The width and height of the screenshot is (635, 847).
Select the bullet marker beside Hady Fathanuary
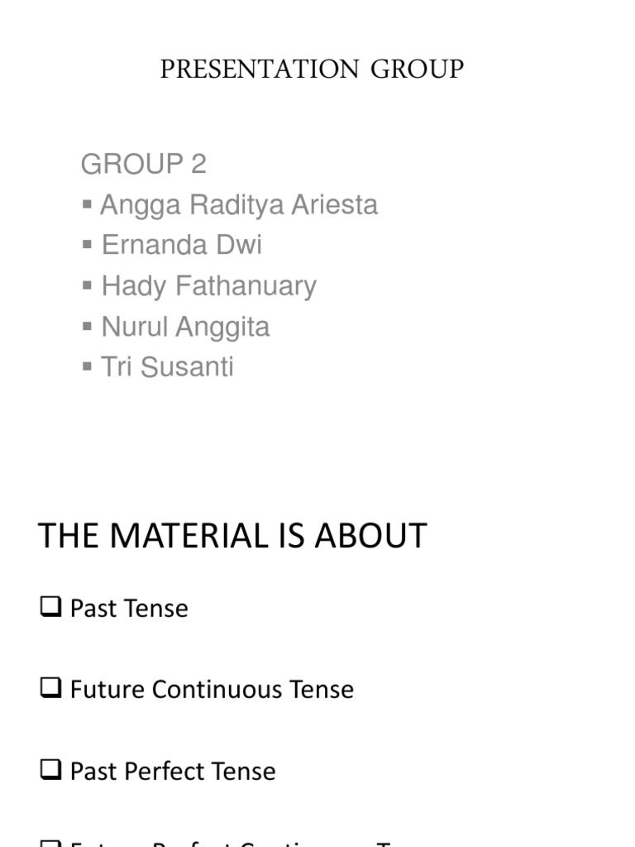click(88, 285)
